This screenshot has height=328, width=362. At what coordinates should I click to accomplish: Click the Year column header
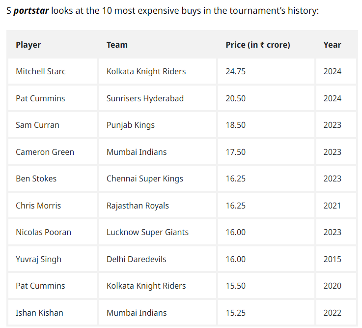[332, 45]
